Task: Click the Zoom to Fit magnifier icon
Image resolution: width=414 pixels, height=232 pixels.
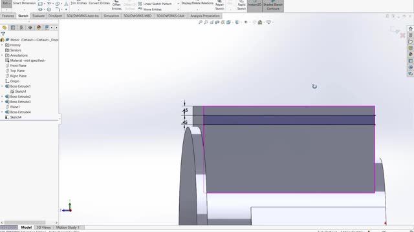Action: pos(201,23)
